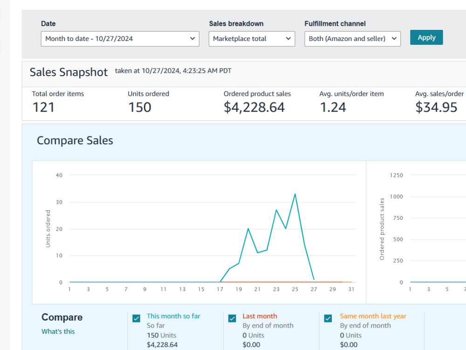Click the Apply button
Viewport: 466px width, 350px height.
(426, 37)
